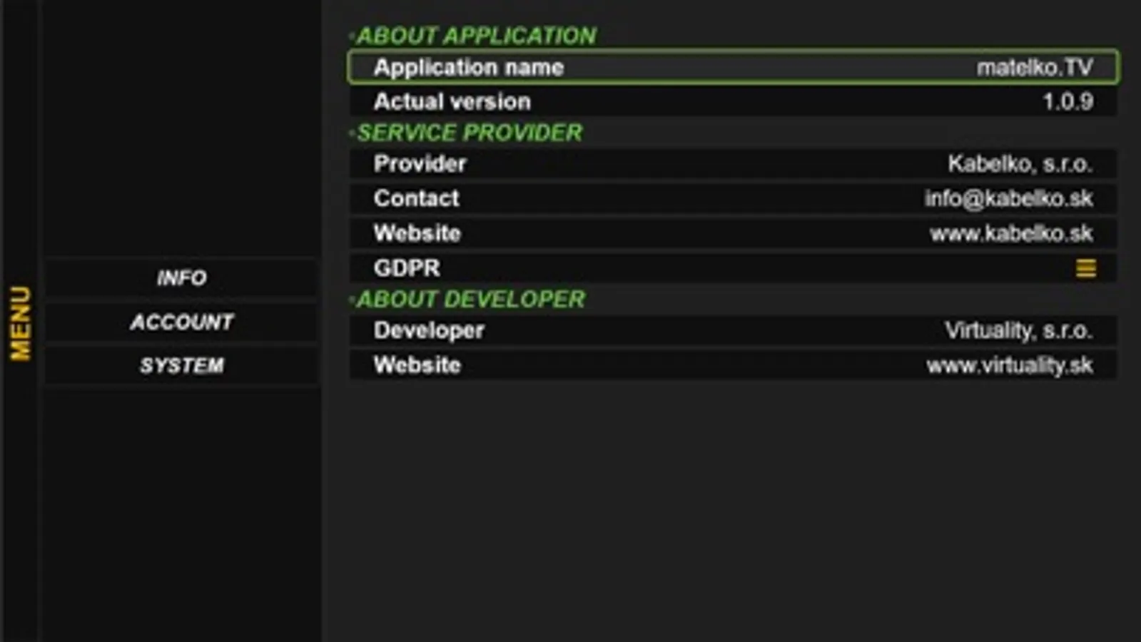Select the Actual version row
The width and height of the screenshot is (1141, 642).
(733, 101)
